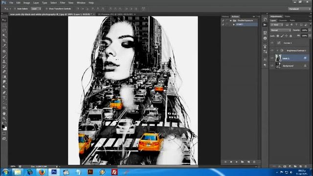Open the Info panel icon in the collapsed dock
Viewport: 313px width, 176px height.
tap(265, 38)
